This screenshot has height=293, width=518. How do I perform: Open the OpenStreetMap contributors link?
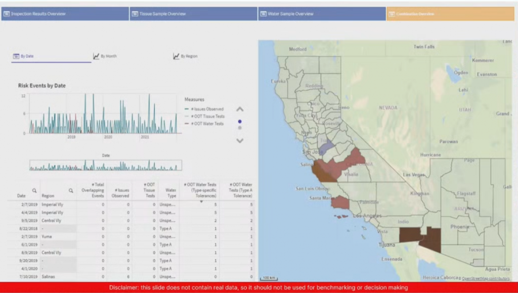(x=486, y=278)
